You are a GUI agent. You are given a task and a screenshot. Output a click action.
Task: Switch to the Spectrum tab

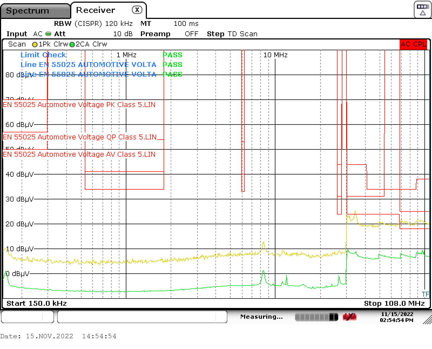[28, 11]
